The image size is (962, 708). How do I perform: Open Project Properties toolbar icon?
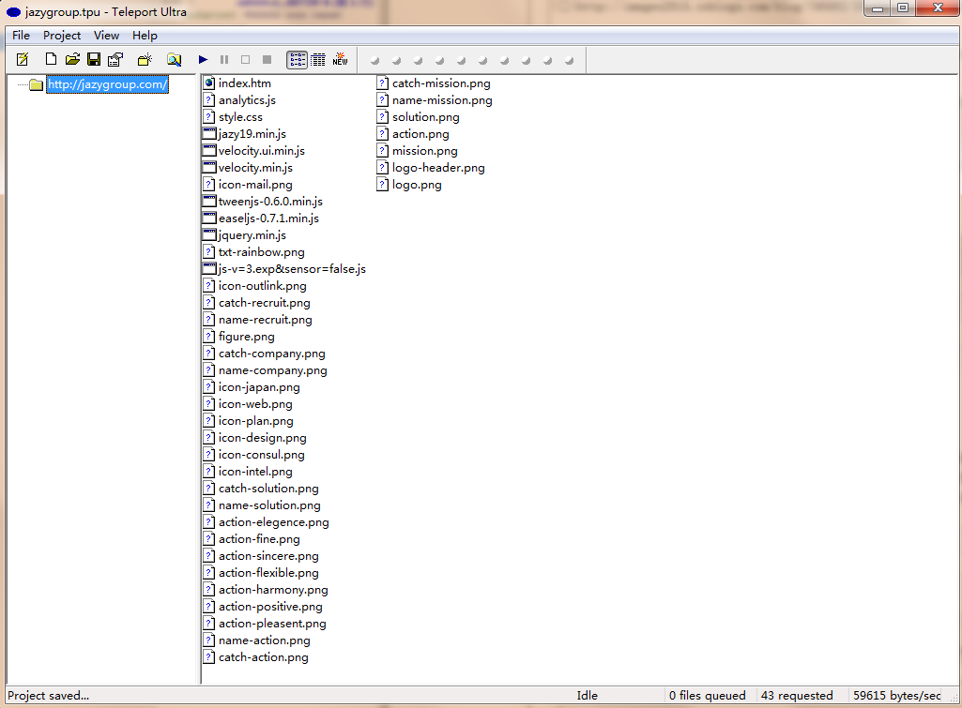point(115,59)
